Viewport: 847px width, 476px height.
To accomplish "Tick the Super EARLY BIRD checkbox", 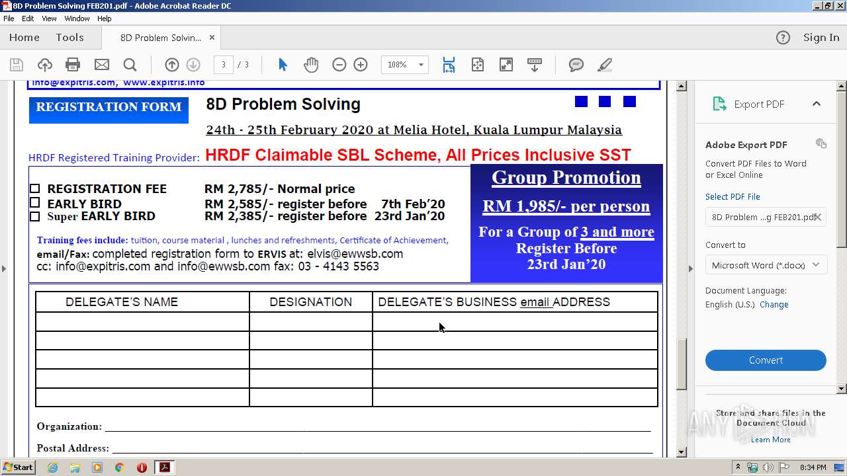I will (x=34, y=216).
